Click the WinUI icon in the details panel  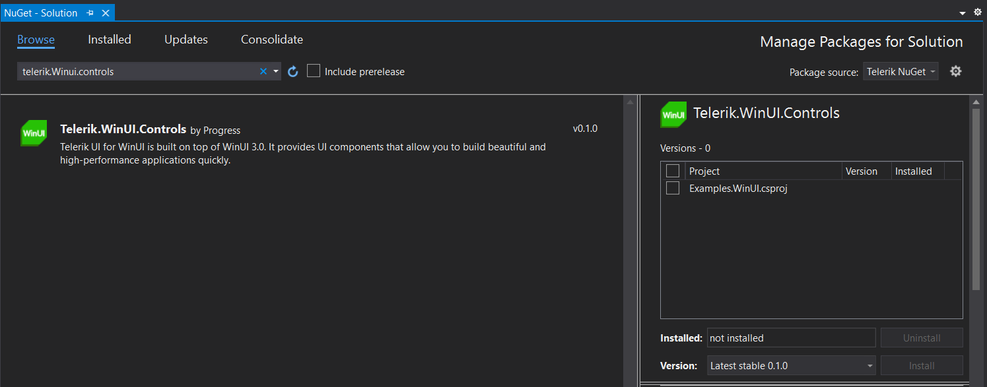pos(673,114)
